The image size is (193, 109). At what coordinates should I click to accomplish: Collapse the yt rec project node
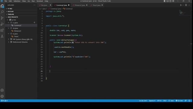[8, 20]
